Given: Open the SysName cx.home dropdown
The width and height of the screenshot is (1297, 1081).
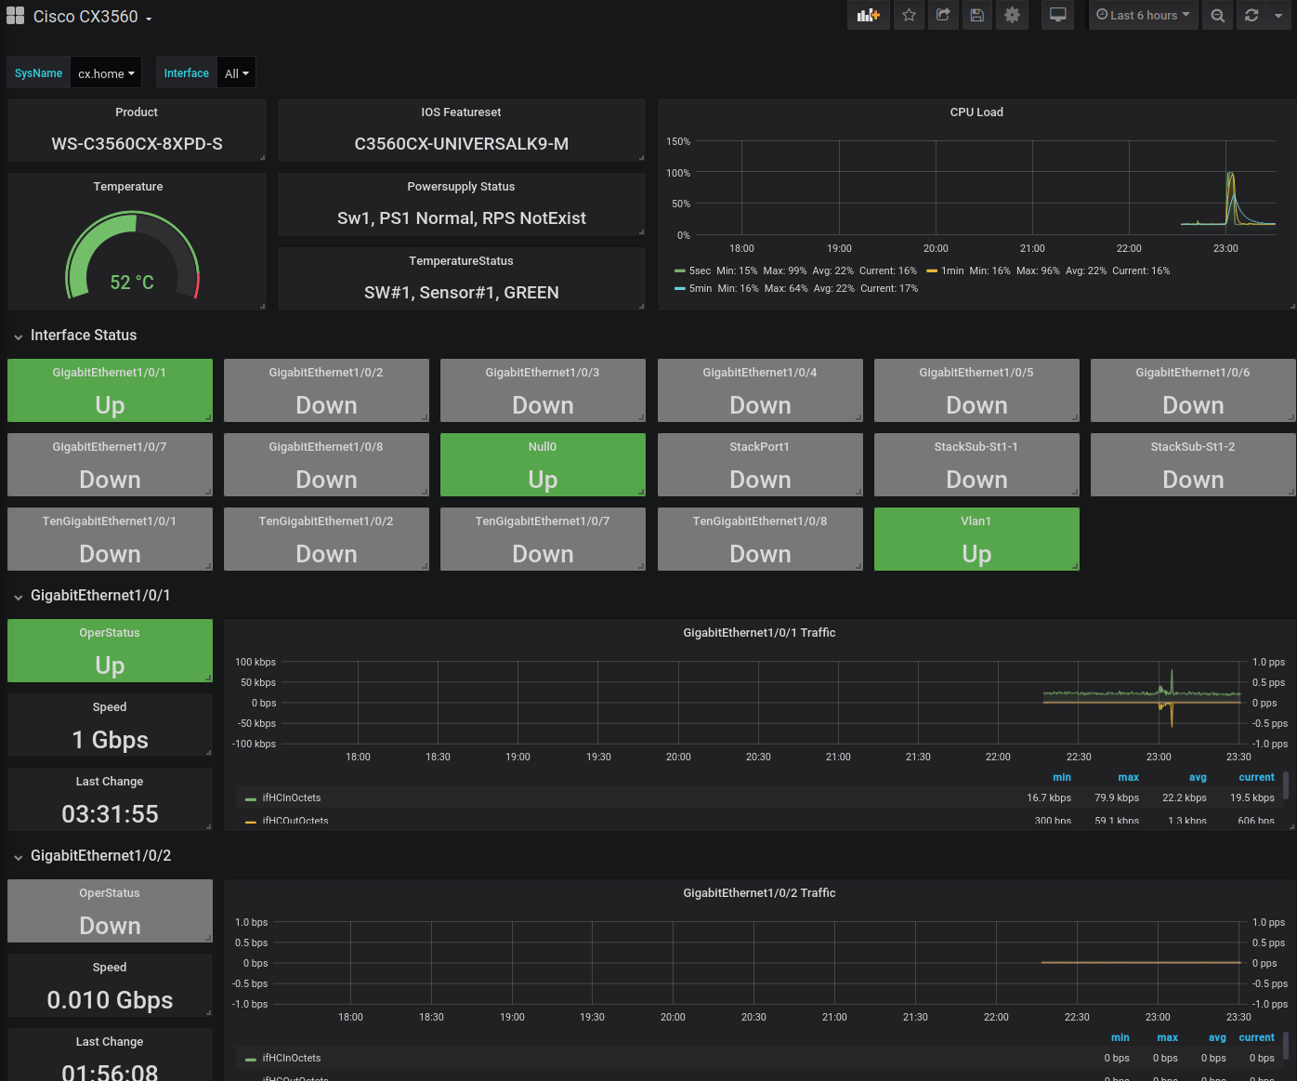Looking at the screenshot, I should coord(106,73).
